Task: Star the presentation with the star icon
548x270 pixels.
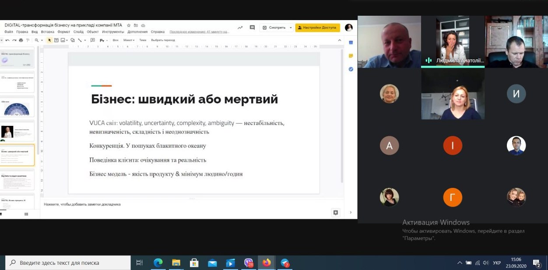Action: click(129, 25)
